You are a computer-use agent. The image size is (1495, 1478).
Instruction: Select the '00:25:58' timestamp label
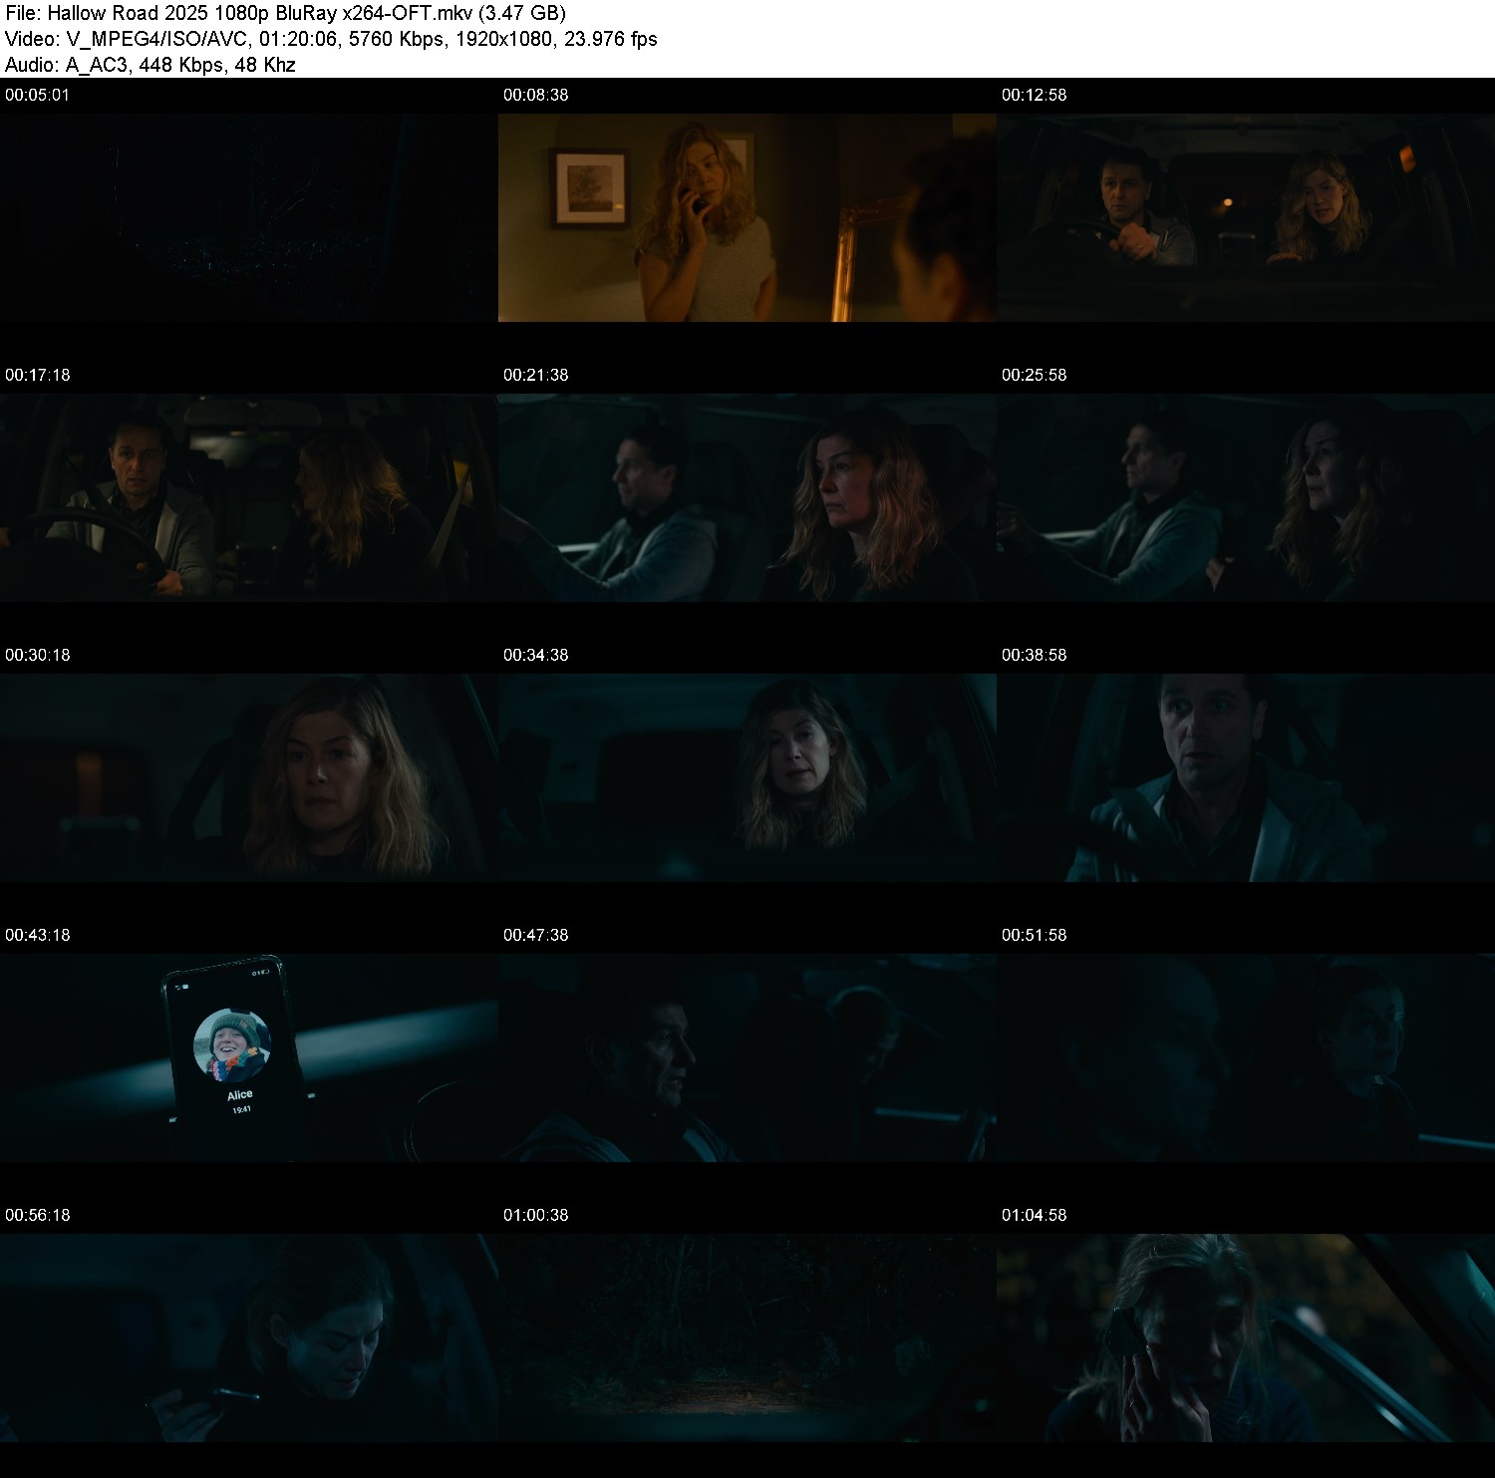pyautogui.click(x=1035, y=375)
